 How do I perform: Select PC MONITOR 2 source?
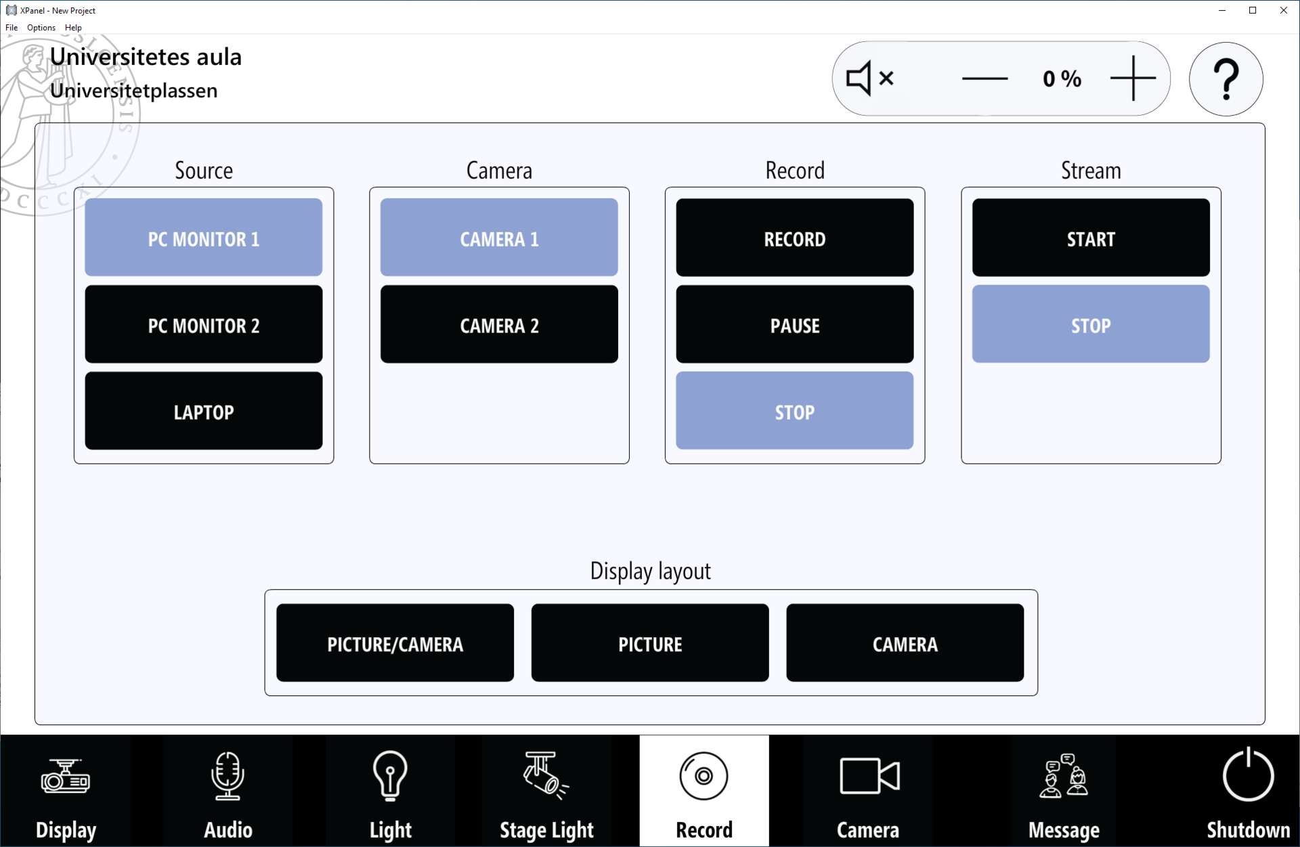204,324
